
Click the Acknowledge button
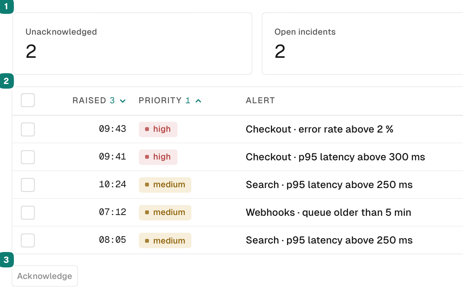(x=45, y=276)
